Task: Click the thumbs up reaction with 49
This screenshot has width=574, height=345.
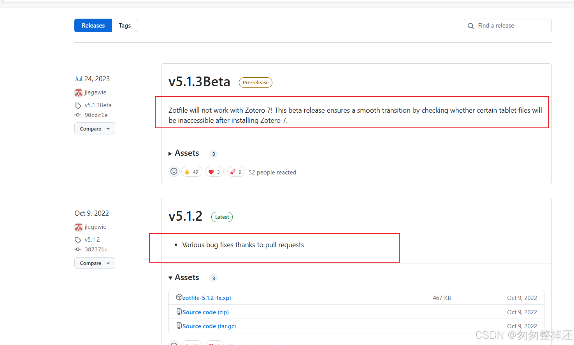Action: 192,172
